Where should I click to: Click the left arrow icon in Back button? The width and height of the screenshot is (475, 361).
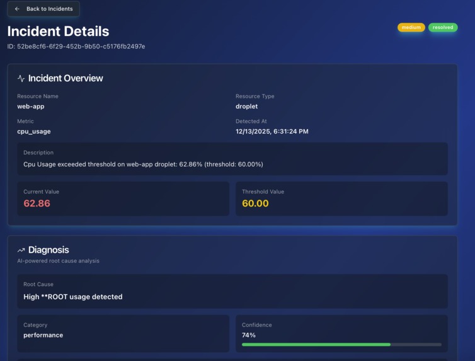coord(17,9)
